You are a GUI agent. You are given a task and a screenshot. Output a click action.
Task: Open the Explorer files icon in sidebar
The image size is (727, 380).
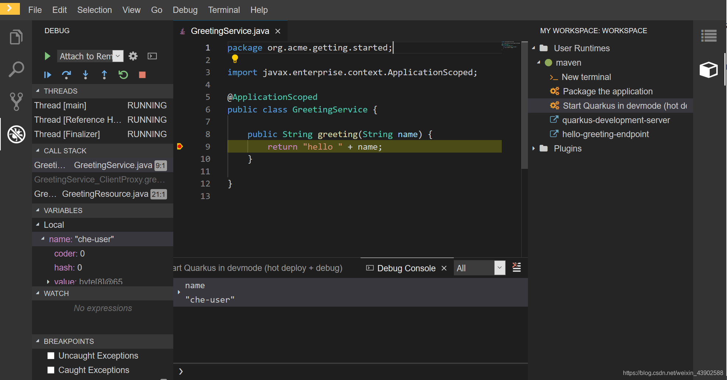16,37
